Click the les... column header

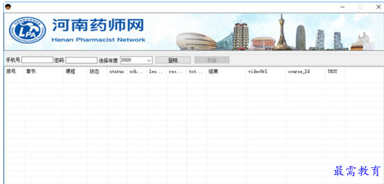point(157,72)
